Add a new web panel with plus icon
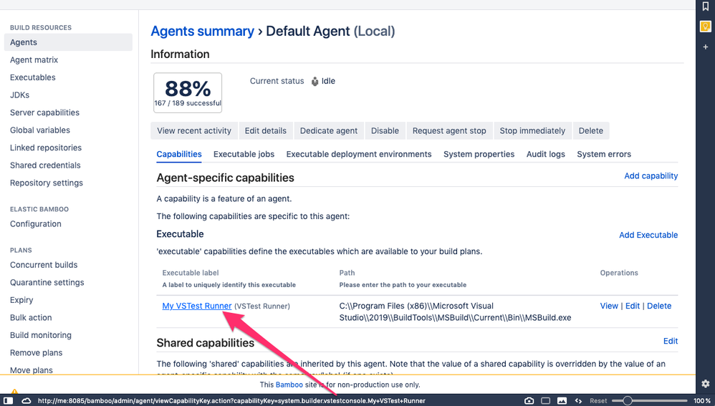This screenshot has height=406, width=715. tap(706, 47)
